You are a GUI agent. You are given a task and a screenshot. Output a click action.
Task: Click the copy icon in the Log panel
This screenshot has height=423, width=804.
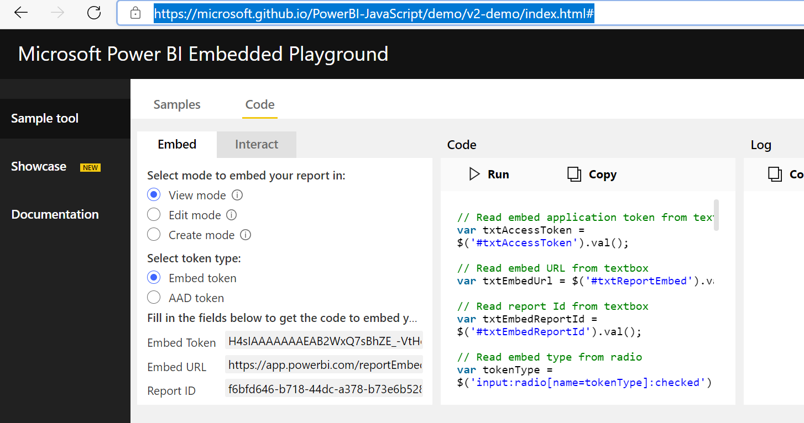(775, 175)
